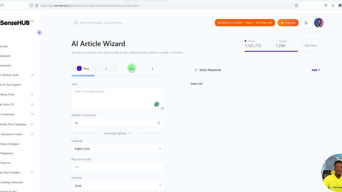Image resolution: width=342 pixels, height=192 pixels.
Task: Click Business Ultimate yearly plan banner
Action: click(x=245, y=23)
